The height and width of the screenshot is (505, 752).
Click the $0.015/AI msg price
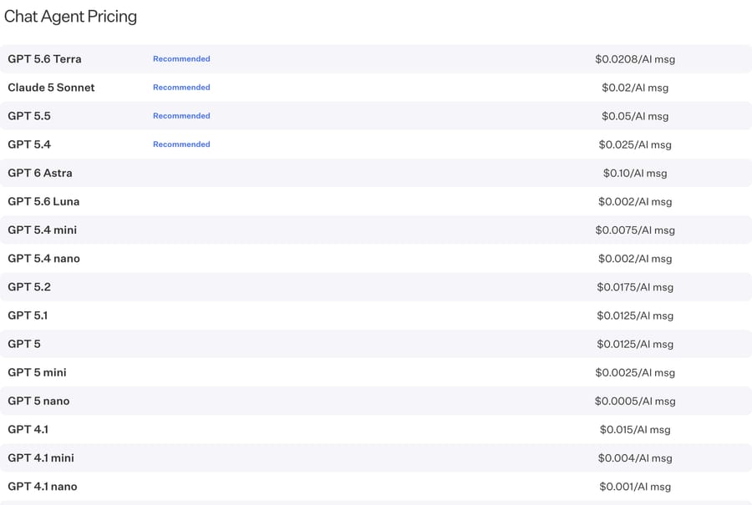[x=635, y=430]
